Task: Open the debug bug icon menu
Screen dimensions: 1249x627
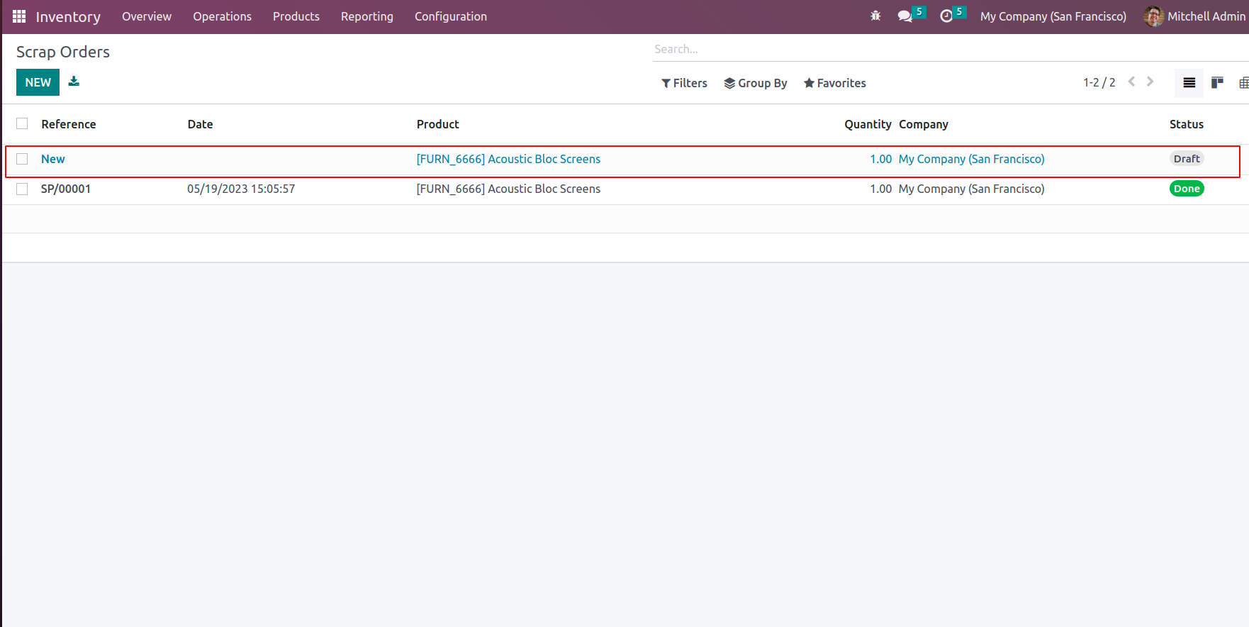Action: (875, 16)
